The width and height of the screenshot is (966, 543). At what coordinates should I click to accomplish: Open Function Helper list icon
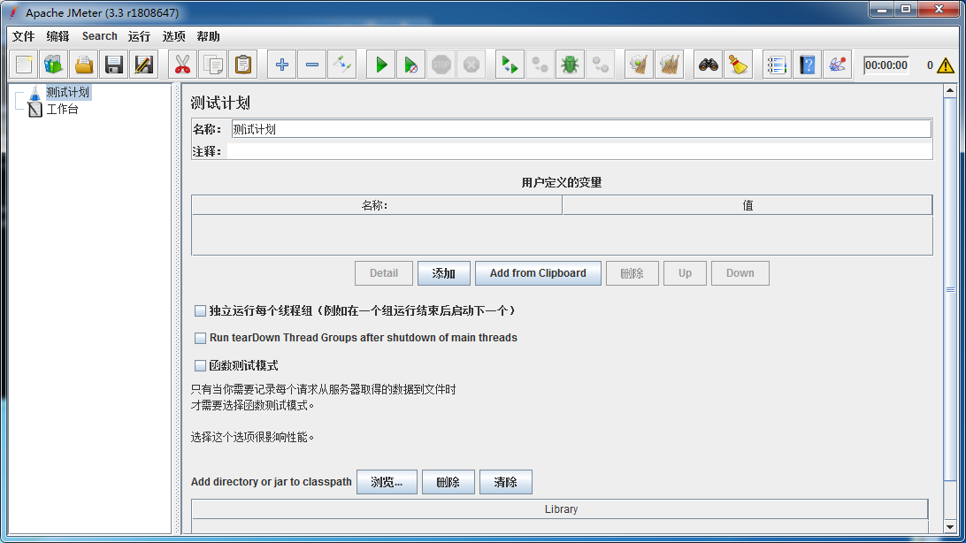tap(778, 65)
